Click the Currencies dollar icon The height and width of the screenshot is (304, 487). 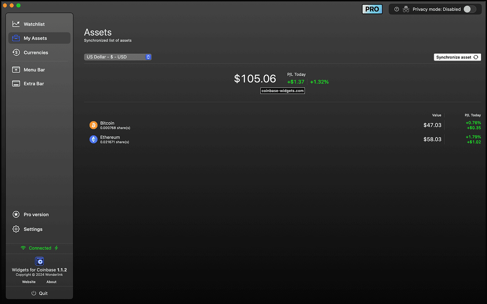[16, 52]
